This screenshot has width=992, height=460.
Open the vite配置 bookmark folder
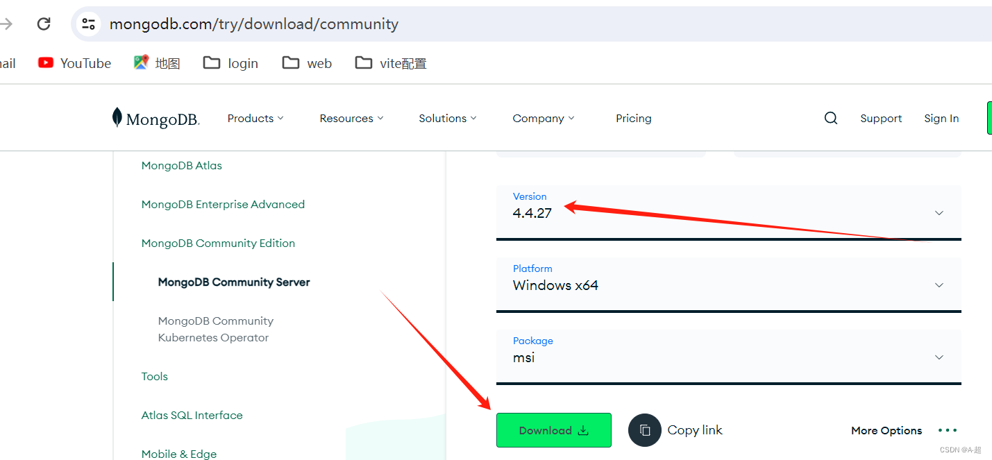[391, 63]
